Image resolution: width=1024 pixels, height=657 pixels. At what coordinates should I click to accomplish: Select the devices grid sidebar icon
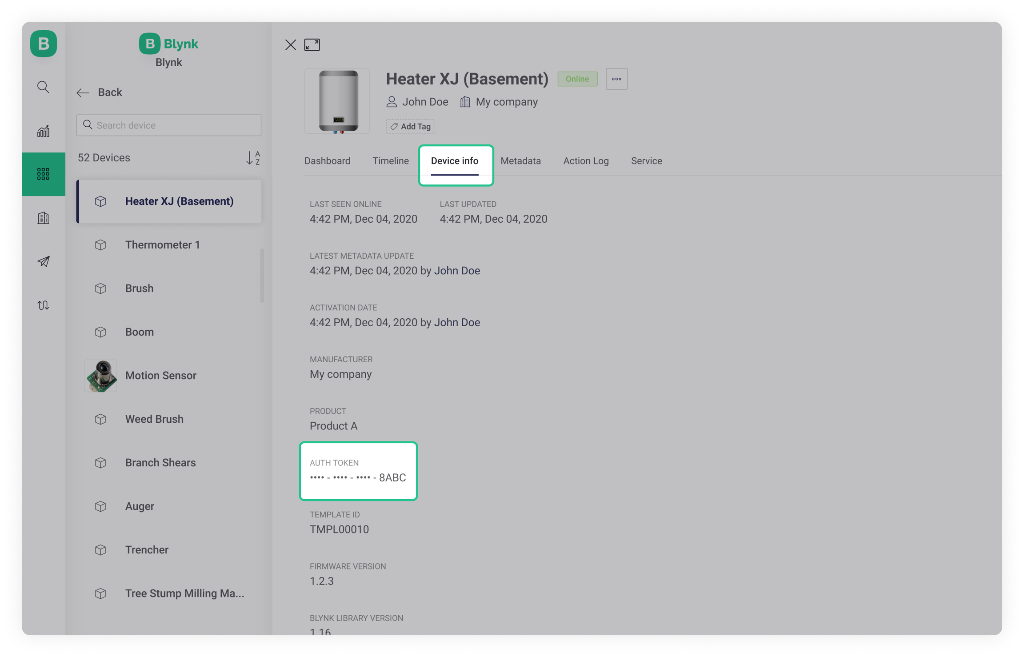(x=43, y=174)
